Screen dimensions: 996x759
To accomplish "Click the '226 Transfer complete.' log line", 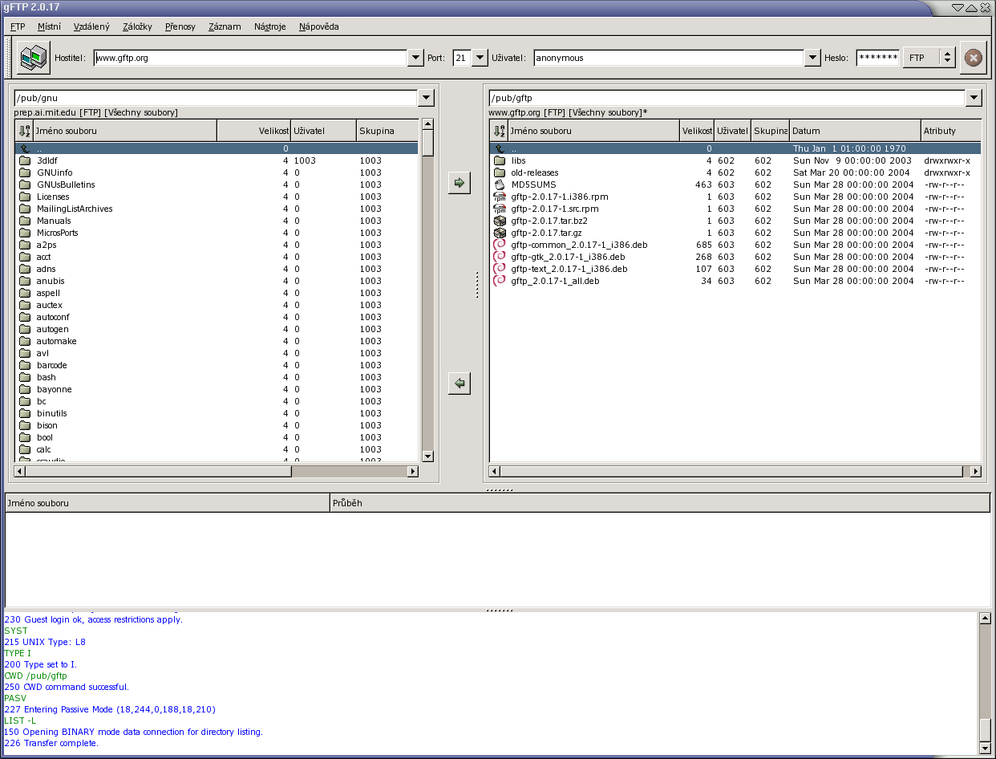I will [51, 743].
